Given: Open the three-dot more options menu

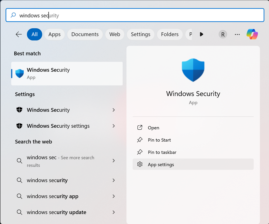Looking at the screenshot, I should pos(237,34).
